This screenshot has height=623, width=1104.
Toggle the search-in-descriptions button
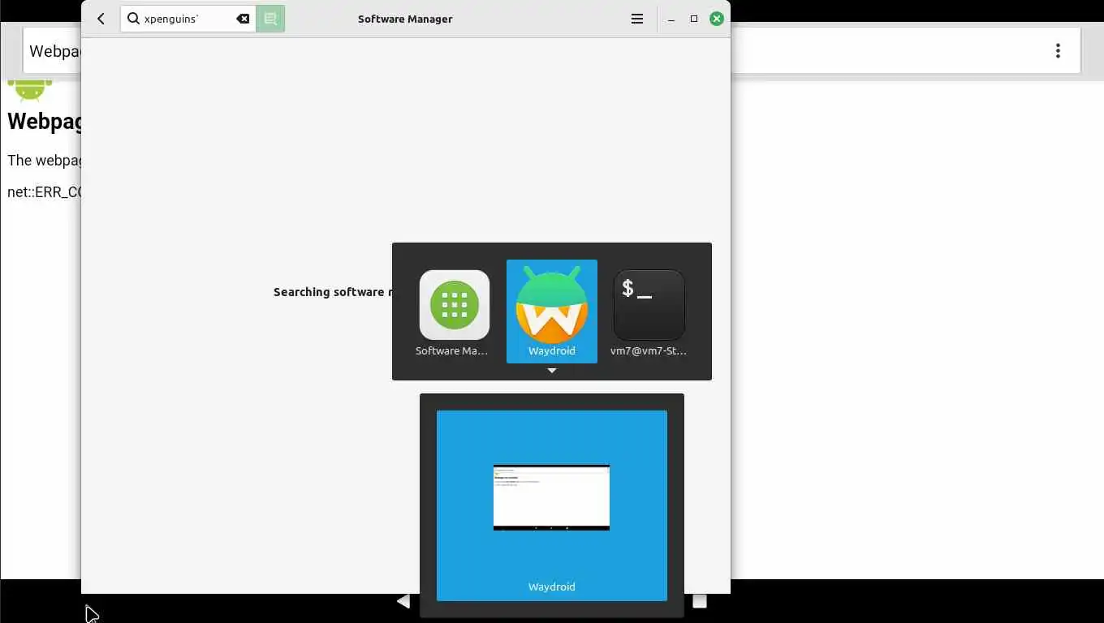(270, 19)
